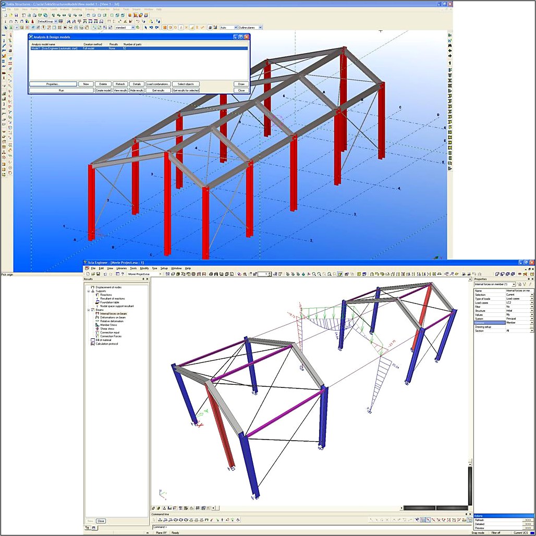536x536 pixels.
Task: Click Get results for selected button
Action: point(186,91)
